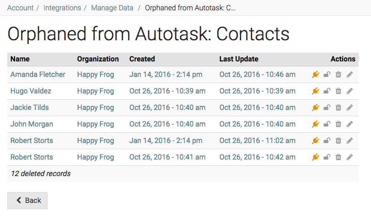Viewport: 371px width, 220px height.
Task: Click the orange plug icon for John Morgan
Action: (x=316, y=124)
